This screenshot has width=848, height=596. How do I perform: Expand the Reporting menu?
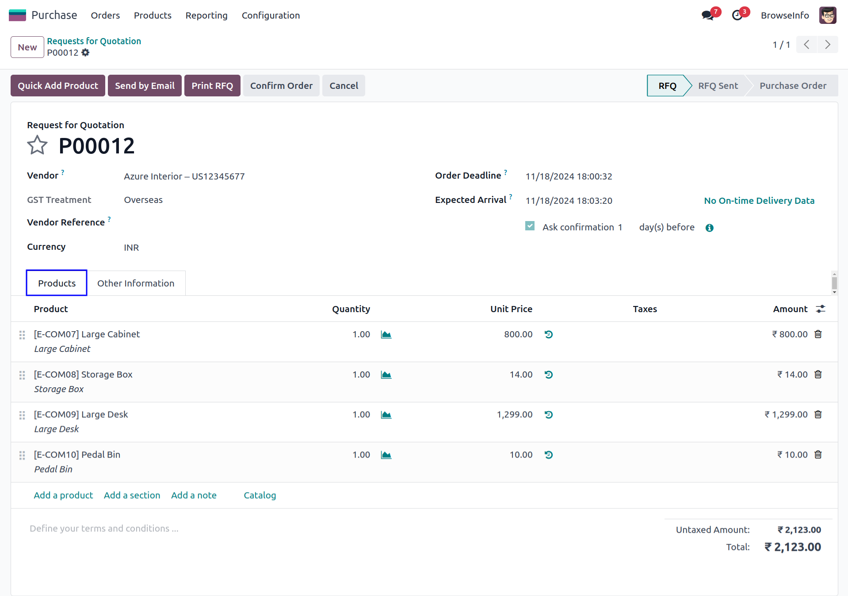(206, 15)
